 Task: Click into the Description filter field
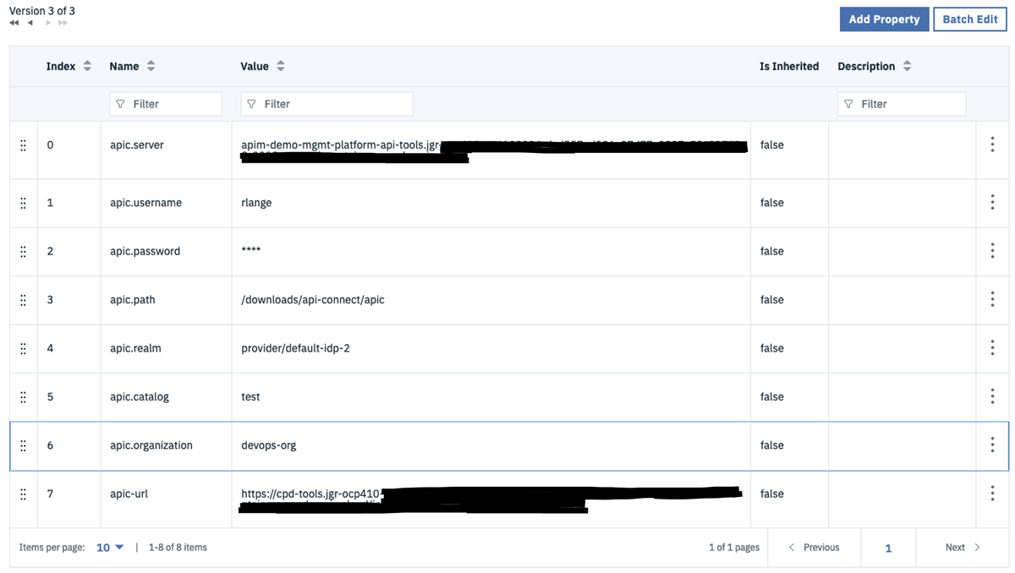(902, 103)
